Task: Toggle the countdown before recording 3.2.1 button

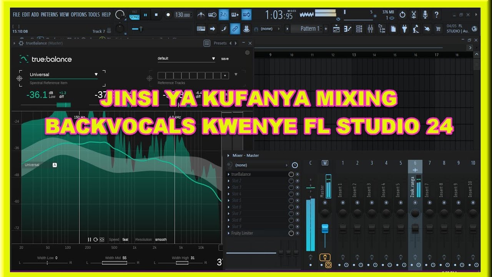Action: pos(223,15)
